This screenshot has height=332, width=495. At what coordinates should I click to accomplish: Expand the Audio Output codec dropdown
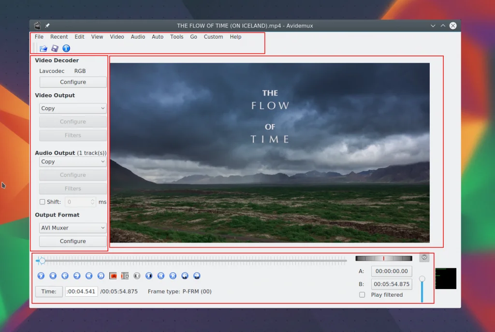(73, 162)
